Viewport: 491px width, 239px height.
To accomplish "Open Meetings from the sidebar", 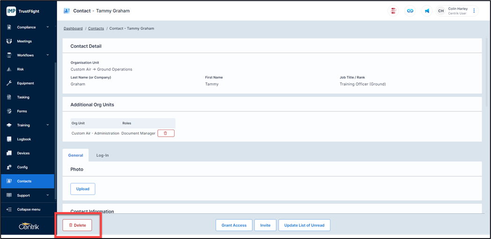I will 24,41.
